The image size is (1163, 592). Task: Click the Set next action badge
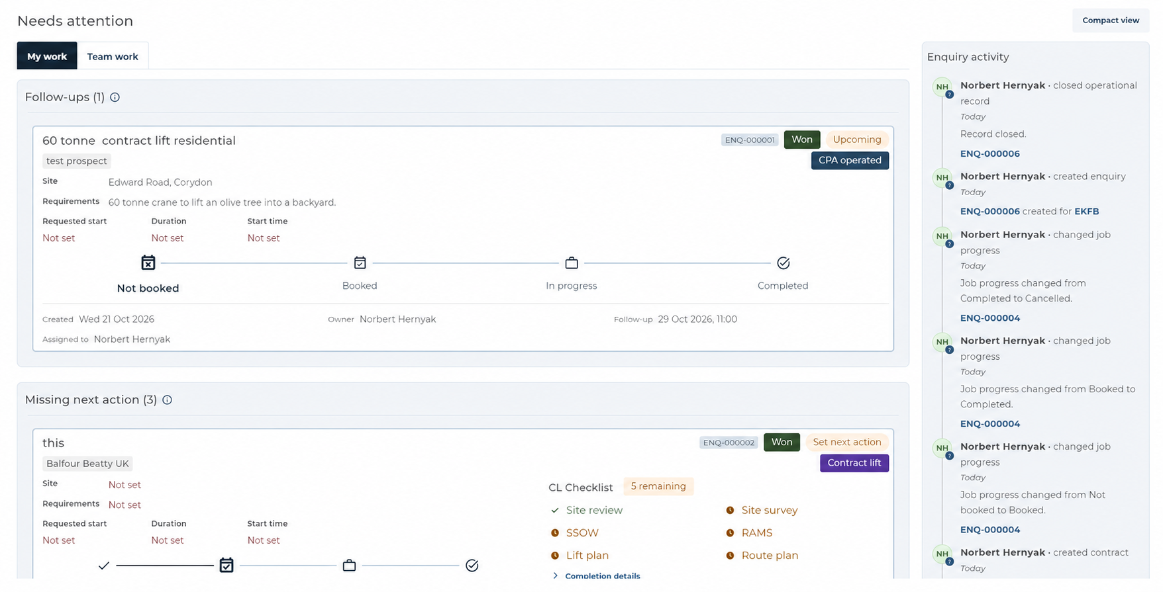point(846,442)
